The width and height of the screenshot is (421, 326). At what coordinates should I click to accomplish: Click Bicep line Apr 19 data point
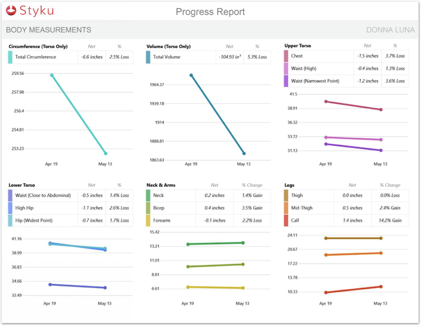(188, 267)
